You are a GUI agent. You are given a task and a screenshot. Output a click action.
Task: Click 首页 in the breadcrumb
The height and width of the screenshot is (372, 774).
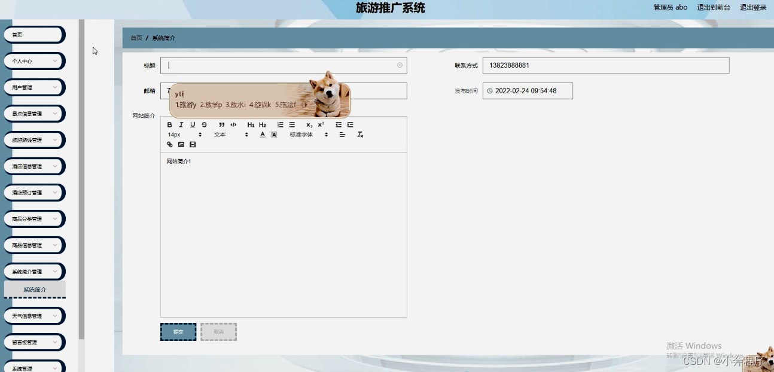[136, 38]
